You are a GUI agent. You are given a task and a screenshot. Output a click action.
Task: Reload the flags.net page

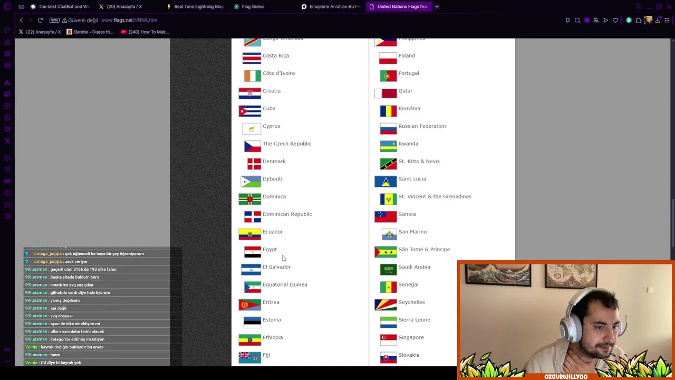point(40,20)
